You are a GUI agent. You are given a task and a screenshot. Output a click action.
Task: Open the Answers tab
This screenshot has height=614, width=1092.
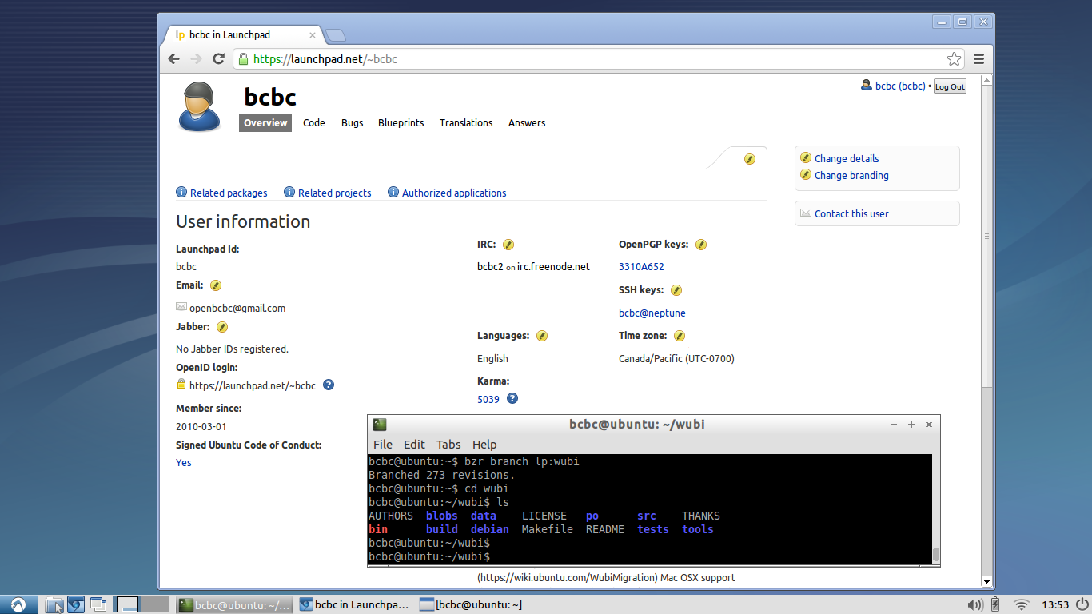[527, 122]
